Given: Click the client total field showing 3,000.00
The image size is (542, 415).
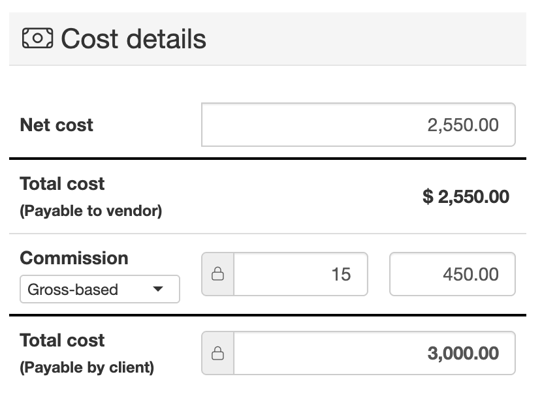Looking at the screenshot, I should click(374, 354).
